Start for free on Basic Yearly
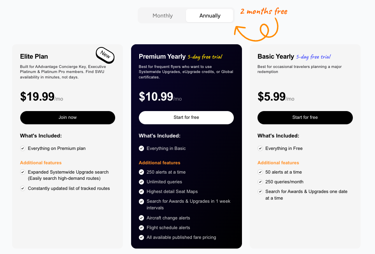 coord(305,118)
